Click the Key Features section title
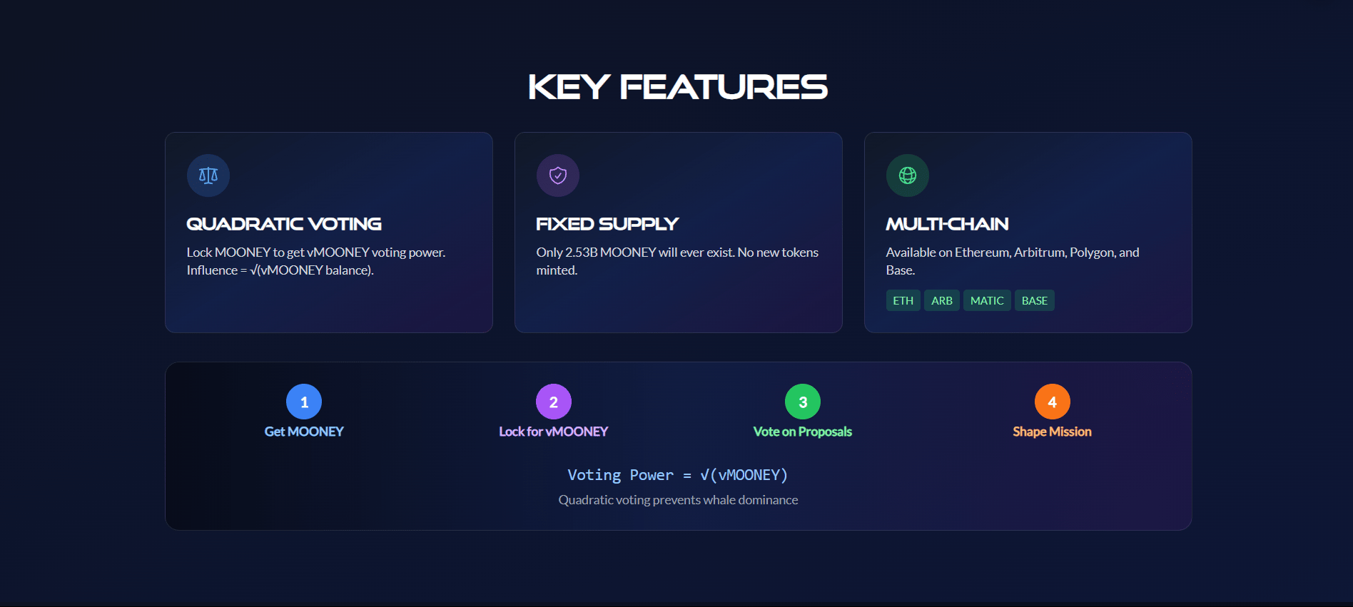This screenshot has height=607, width=1353. [678, 87]
